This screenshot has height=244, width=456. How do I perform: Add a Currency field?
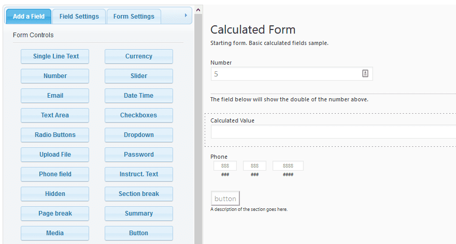139,56
